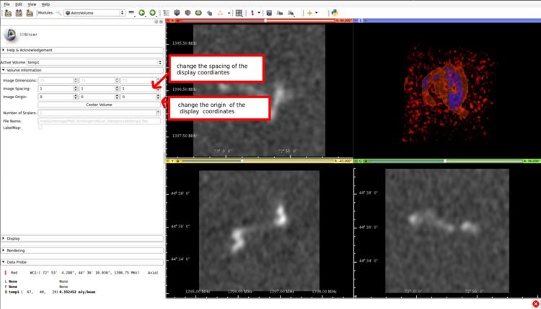Click the Load Data toolbar icon
The height and width of the screenshot is (309, 541).
[7, 13]
